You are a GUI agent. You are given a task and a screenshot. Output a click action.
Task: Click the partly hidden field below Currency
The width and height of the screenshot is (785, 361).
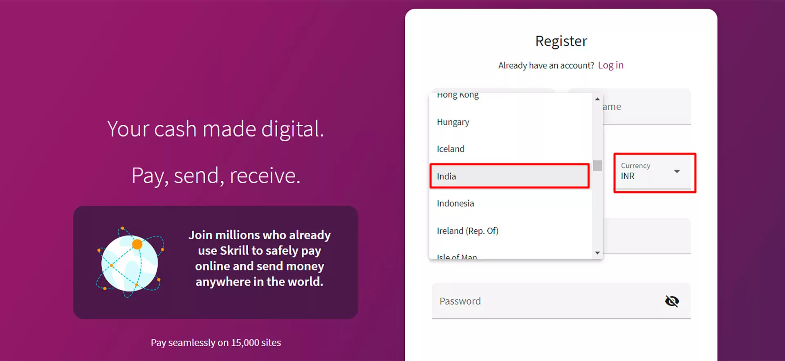click(x=646, y=236)
